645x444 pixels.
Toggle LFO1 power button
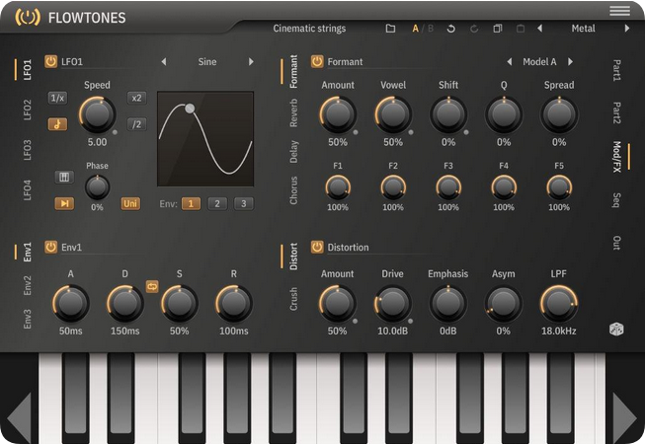pyautogui.click(x=51, y=61)
